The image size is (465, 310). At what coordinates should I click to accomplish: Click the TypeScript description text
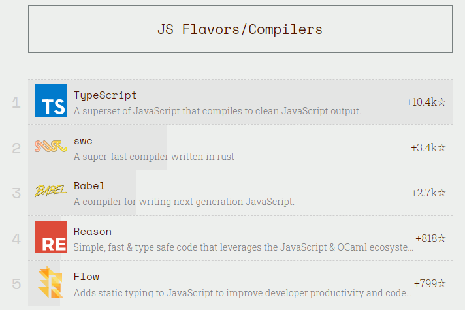(217, 111)
